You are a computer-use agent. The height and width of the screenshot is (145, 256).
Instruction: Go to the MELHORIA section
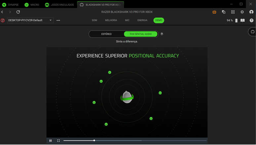[111, 20]
